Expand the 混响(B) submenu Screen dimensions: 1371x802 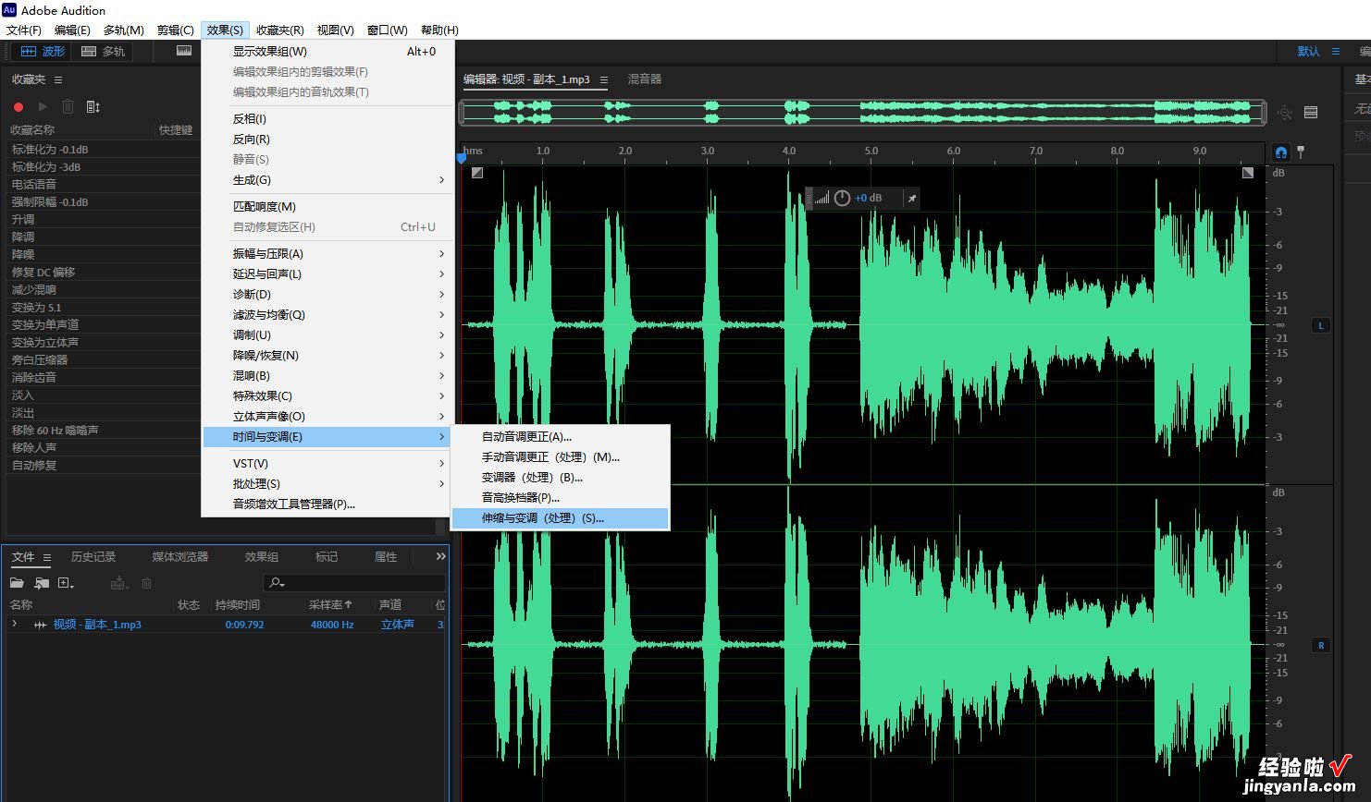(x=327, y=375)
